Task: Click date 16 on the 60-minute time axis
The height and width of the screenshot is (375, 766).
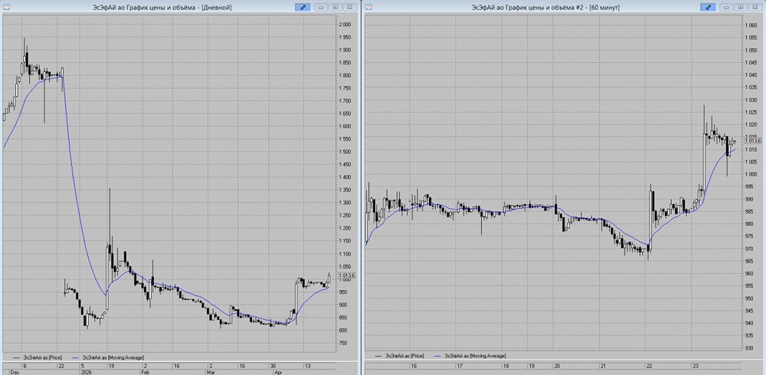Action: pos(414,366)
